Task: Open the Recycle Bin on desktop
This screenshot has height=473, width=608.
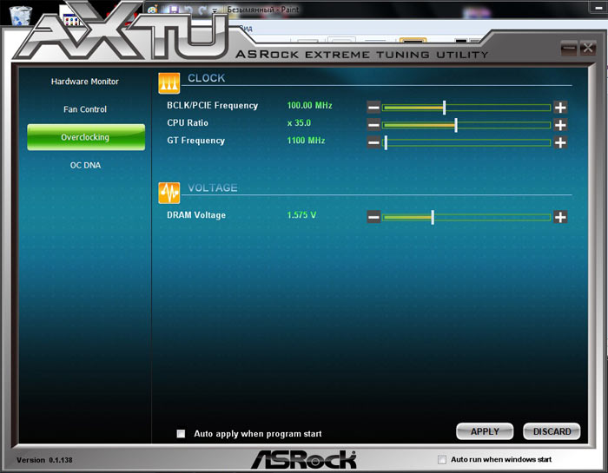Action: (19, 15)
